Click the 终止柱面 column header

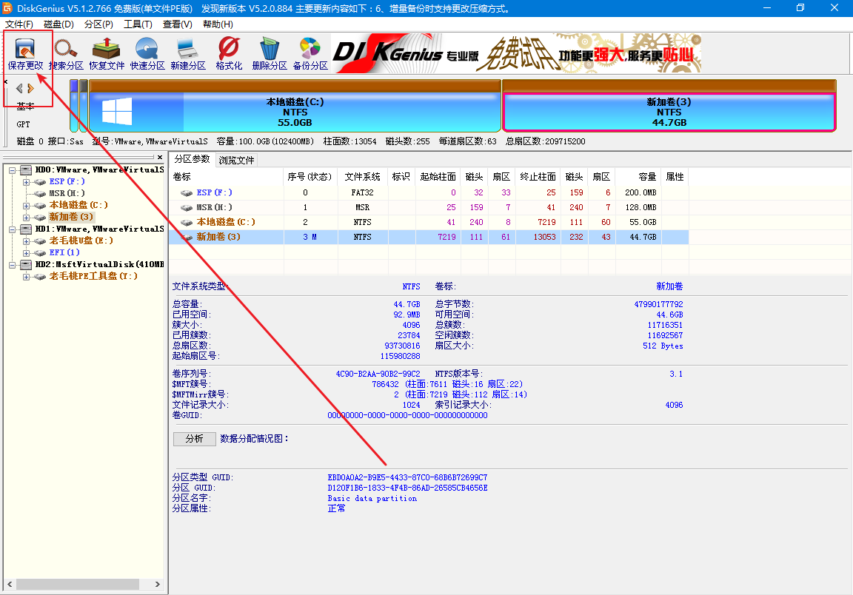point(538,177)
